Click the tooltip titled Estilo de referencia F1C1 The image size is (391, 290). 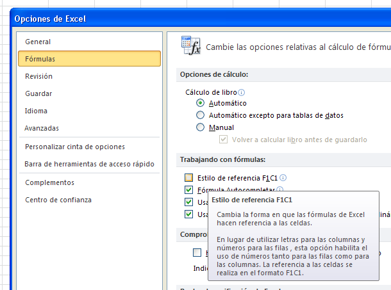click(294, 236)
